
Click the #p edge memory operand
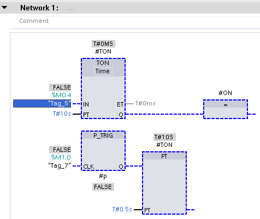pos(103,176)
